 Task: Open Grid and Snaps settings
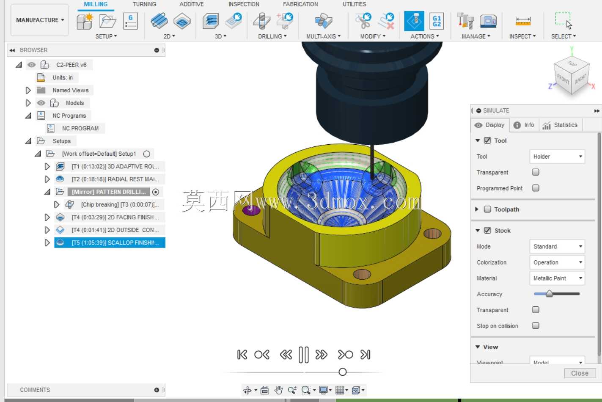click(x=340, y=390)
